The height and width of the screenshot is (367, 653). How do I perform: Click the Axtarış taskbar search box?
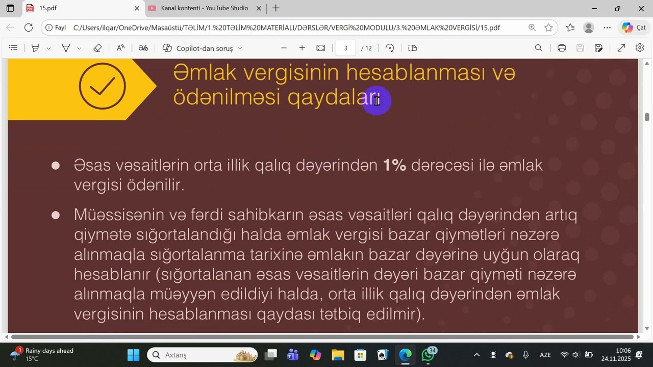[x=203, y=355]
